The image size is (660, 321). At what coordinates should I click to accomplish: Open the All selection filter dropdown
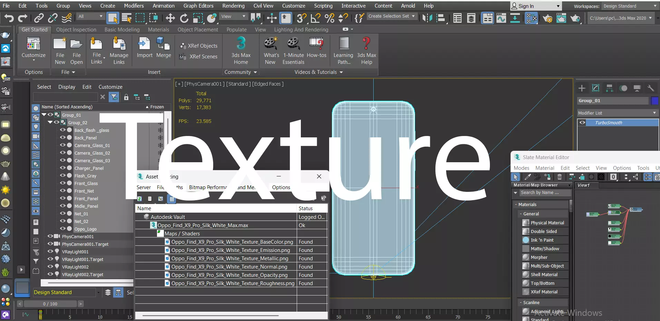pos(90,16)
